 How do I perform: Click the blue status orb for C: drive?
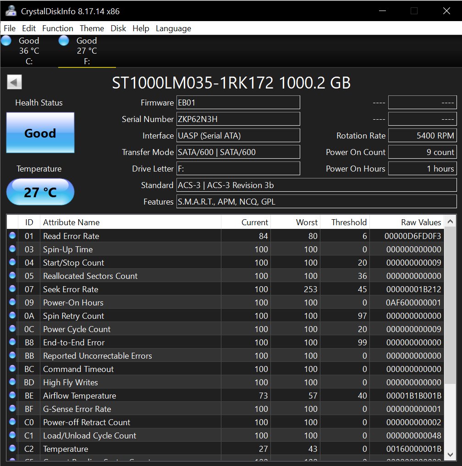pyautogui.click(x=6, y=41)
